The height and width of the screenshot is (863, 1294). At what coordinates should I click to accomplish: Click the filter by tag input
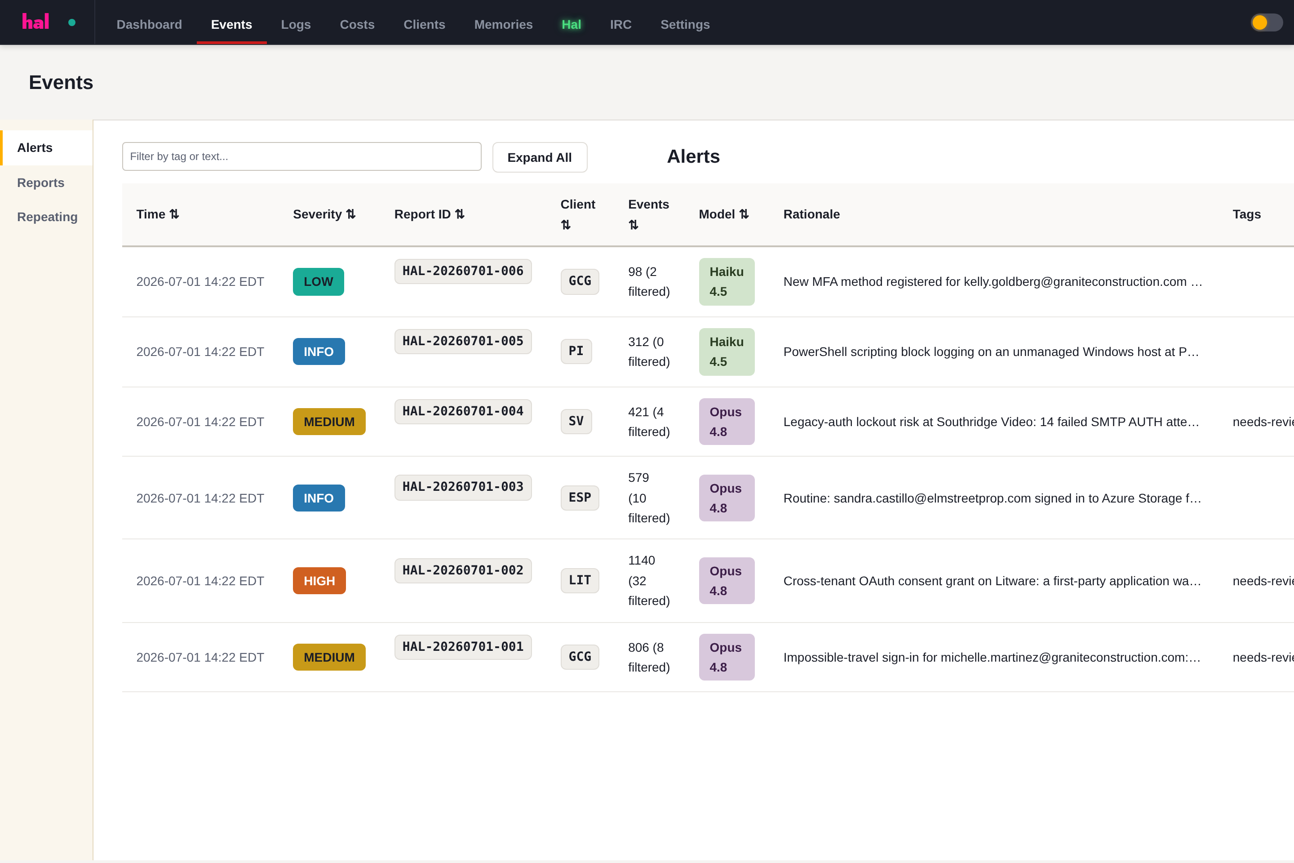pos(301,156)
